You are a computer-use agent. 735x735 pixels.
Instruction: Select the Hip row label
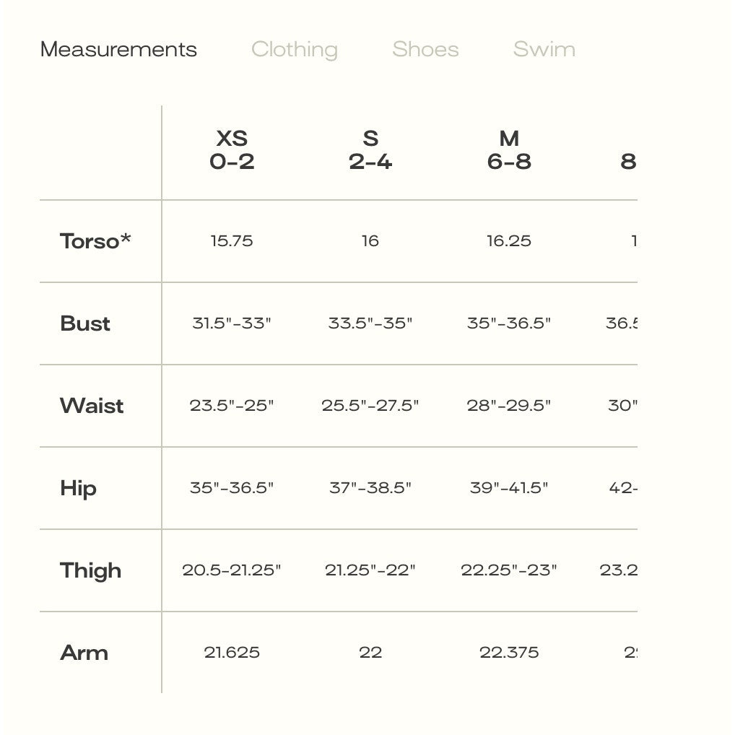click(78, 488)
